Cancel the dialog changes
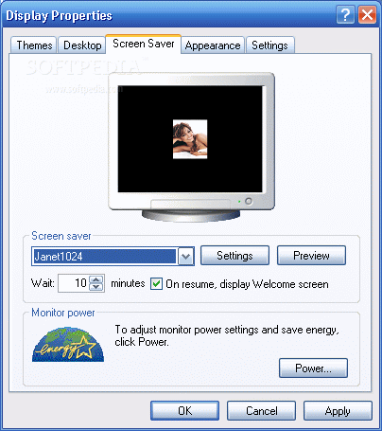The image size is (382, 431). pos(261,411)
